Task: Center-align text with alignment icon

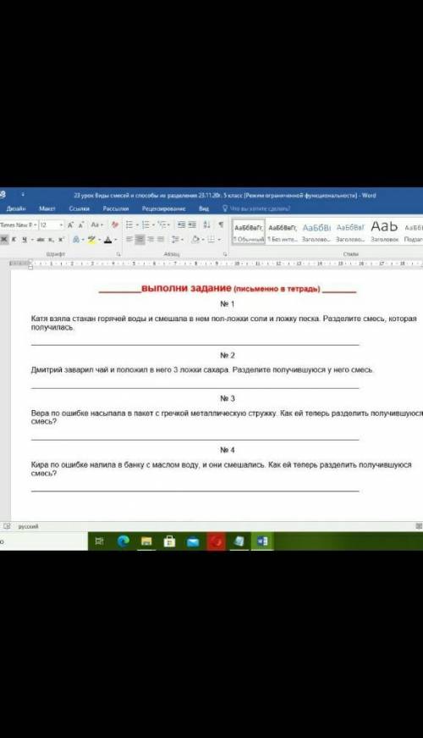Action: click(140, 240)
